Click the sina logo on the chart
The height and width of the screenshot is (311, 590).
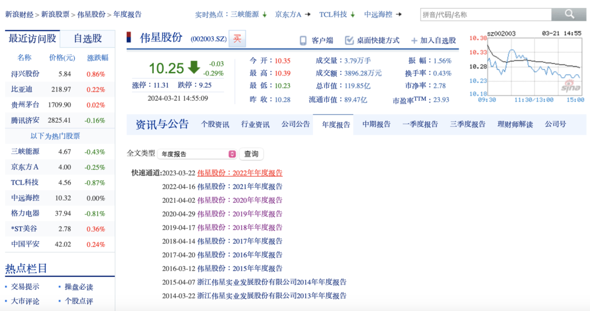click(570, 86)
